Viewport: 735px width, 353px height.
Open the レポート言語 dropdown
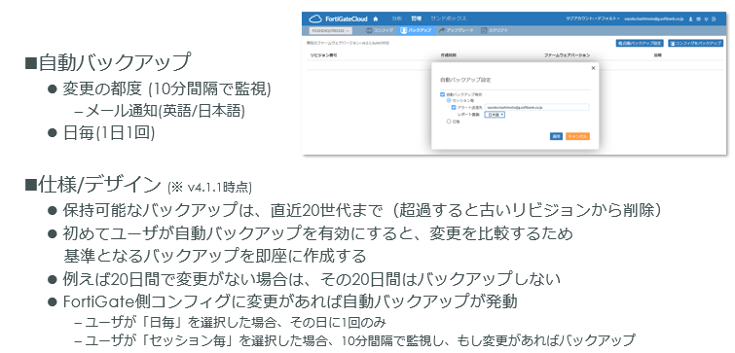495,115
